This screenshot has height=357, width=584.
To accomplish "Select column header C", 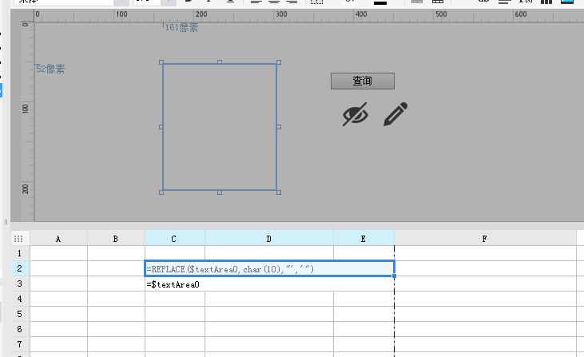I will tap(175, 239).
